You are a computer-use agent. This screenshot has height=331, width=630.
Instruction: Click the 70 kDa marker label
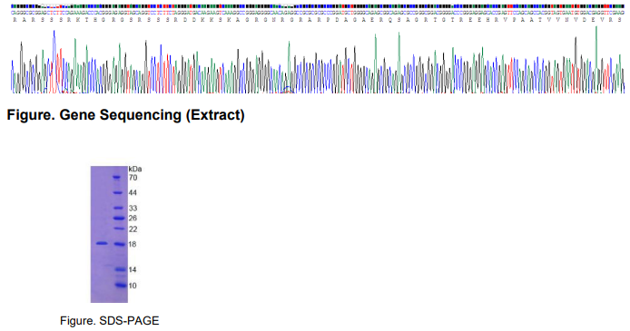coord(133,178)
